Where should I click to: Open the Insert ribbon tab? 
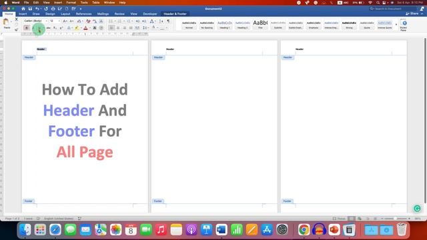click(23, 14)
